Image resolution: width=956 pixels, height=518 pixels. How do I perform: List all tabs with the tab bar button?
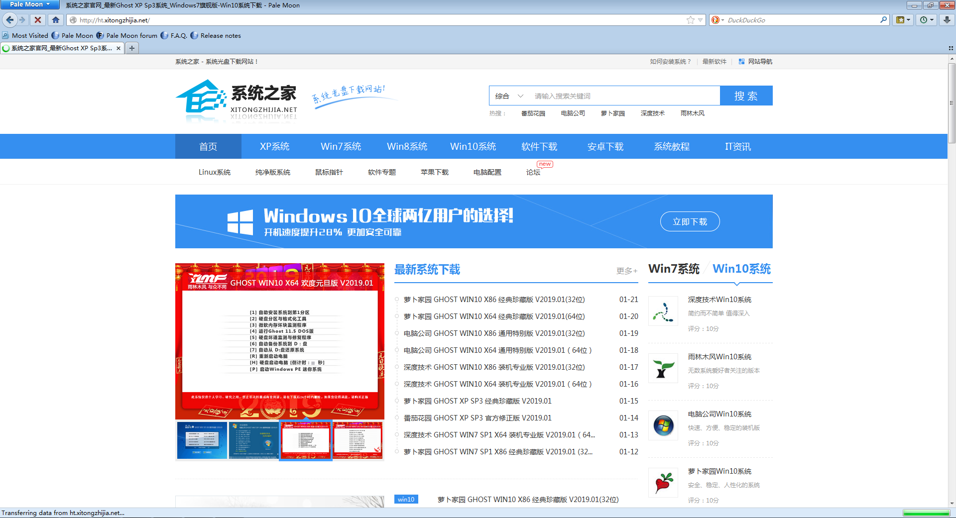coord(951,48)
